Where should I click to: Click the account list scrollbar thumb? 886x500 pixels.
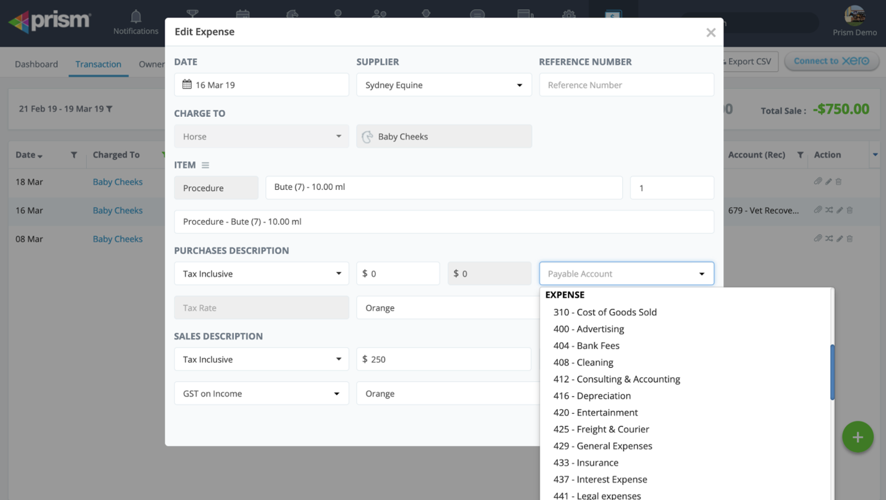pos(832,372)
